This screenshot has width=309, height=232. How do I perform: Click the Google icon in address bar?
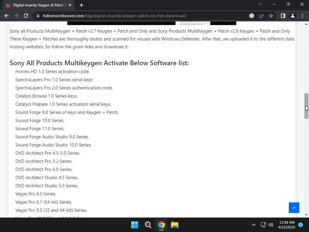[251, 16]
